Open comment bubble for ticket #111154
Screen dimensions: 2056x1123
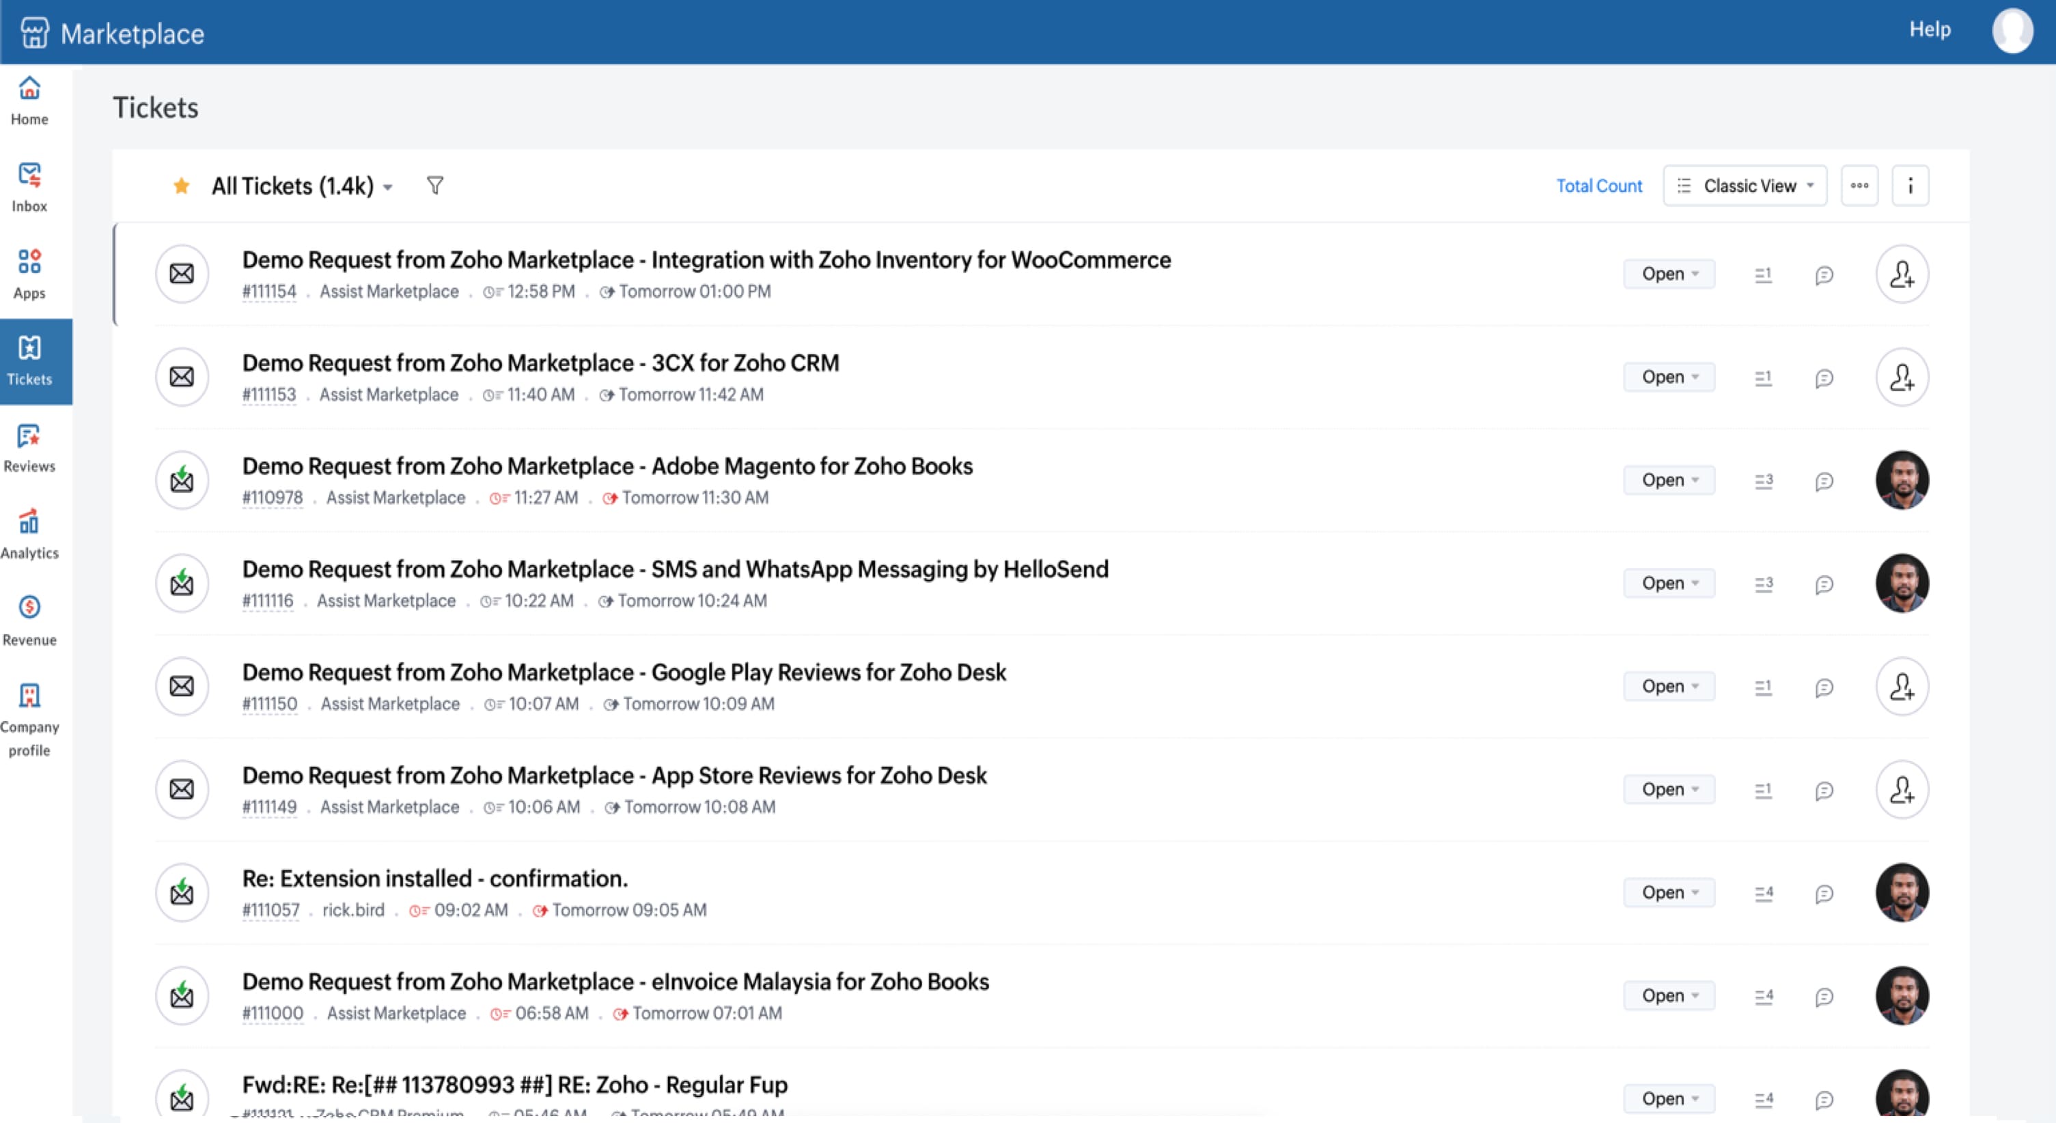pyautogui.click(x=1824, y=275)
